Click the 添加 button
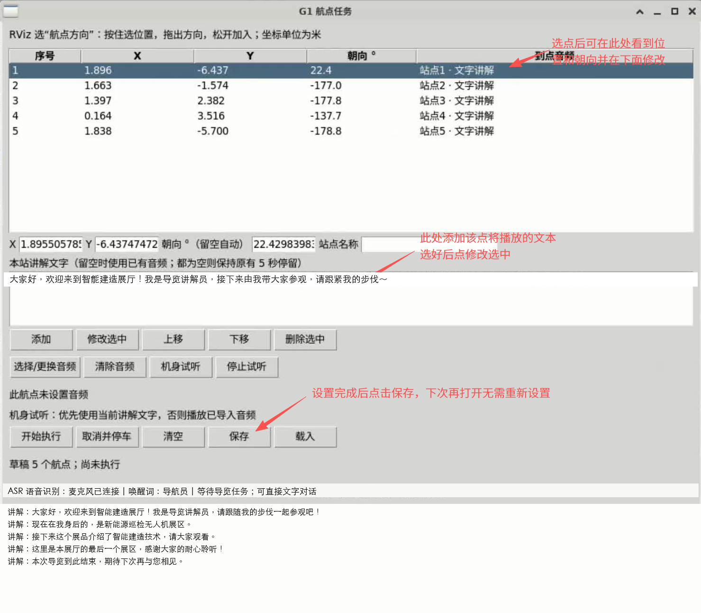 (41, 340)
